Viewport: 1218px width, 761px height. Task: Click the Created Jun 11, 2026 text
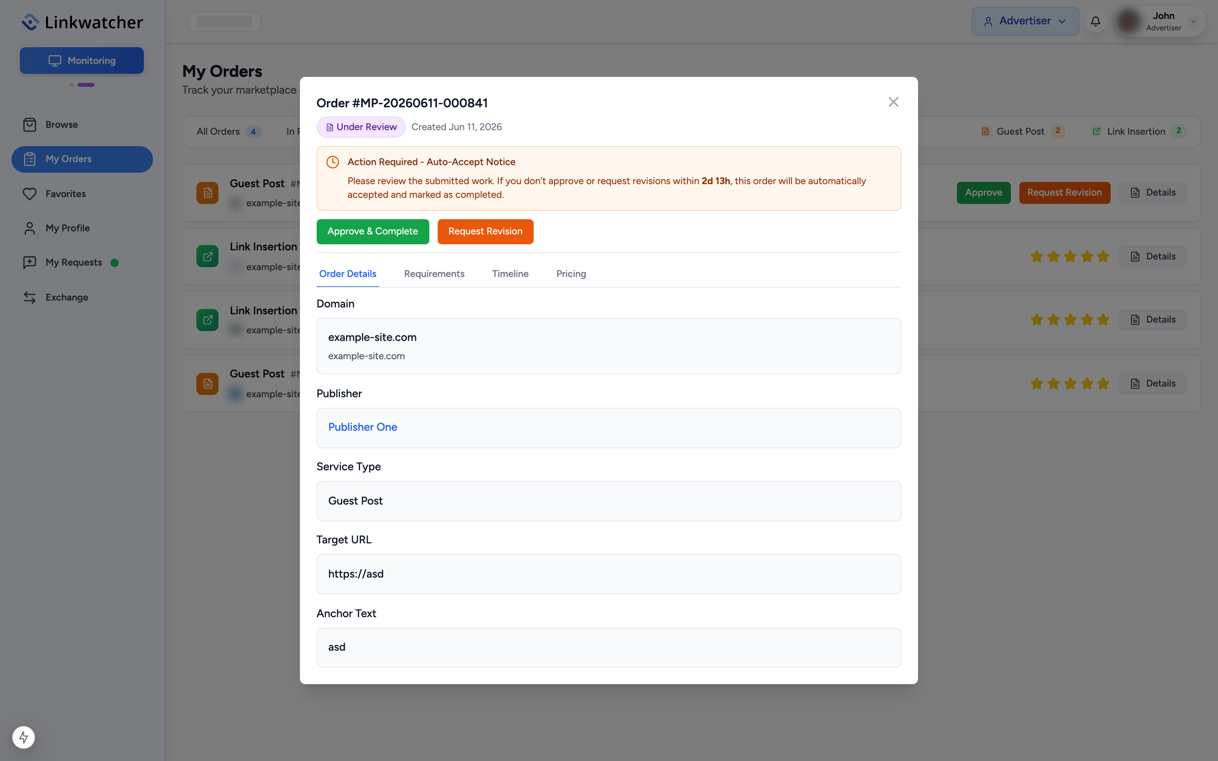point(456,127)
